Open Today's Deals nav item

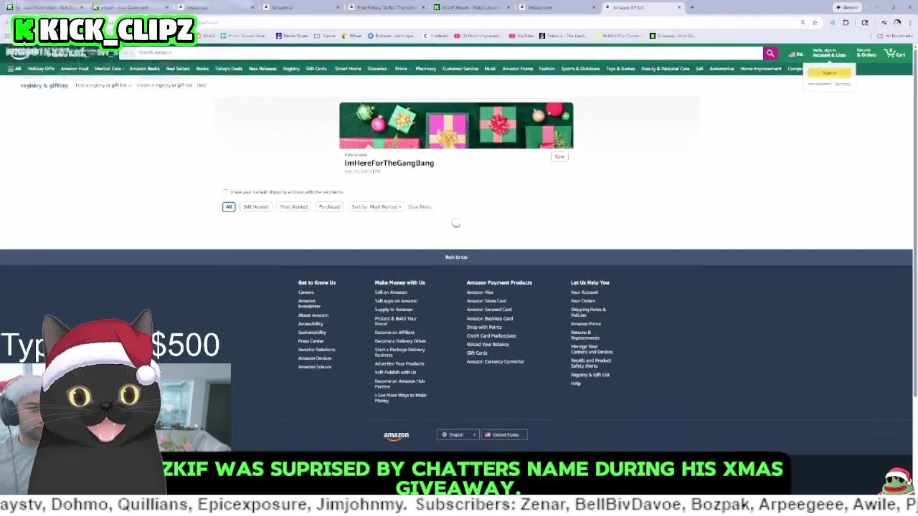pyautogui.click(x=228, y=69)
